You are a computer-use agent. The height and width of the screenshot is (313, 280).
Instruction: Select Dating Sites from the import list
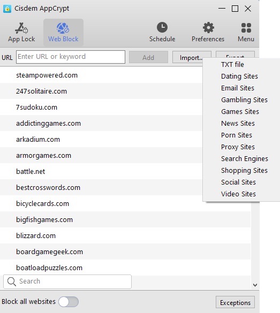click(x=239, y=77)
